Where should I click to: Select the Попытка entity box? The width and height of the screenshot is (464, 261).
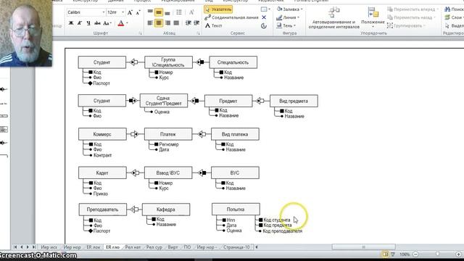(236, 210)
